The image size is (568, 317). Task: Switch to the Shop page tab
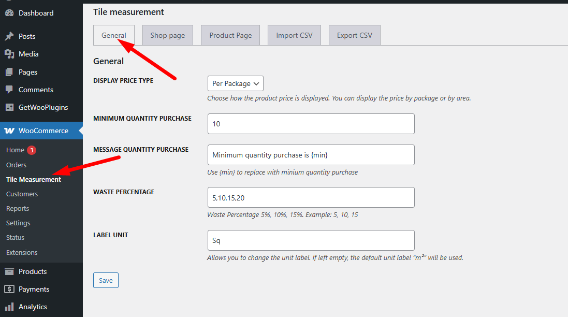(x=168, y=35)
